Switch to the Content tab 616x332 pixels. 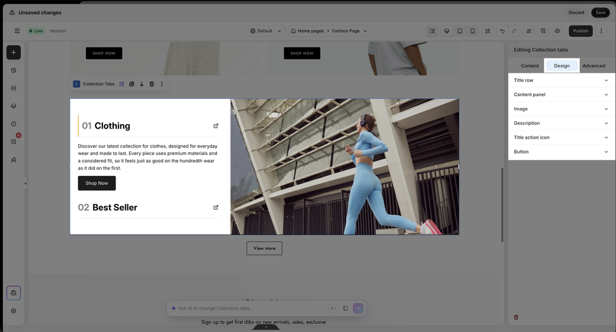[x=529, y=66]
